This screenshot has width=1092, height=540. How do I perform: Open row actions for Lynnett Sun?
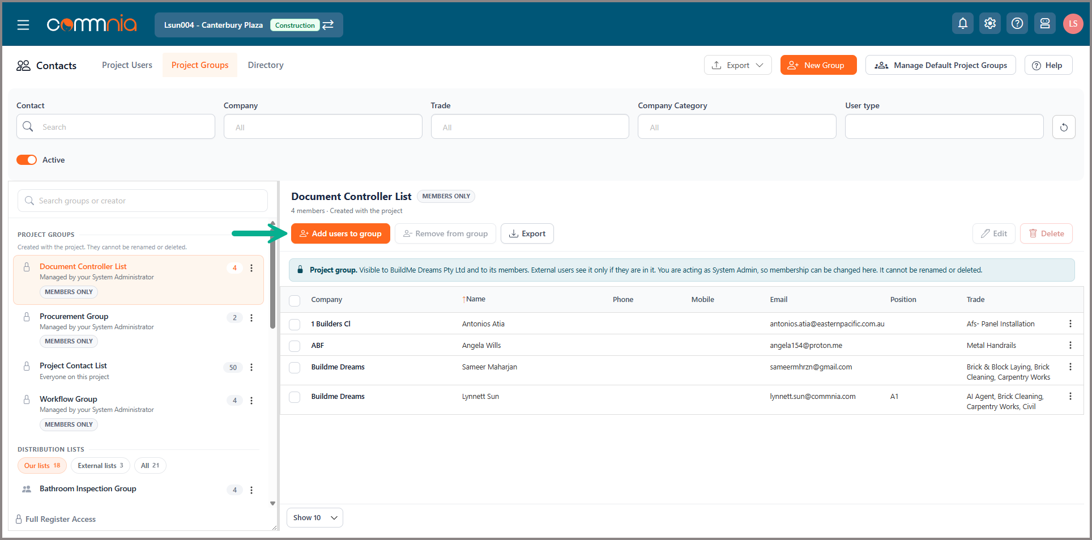1070,396
